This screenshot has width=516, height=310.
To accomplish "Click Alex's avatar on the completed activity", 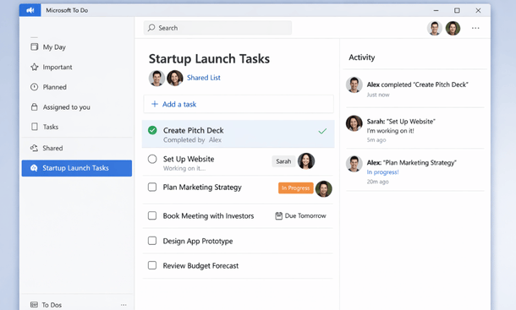I will [354, 84].
